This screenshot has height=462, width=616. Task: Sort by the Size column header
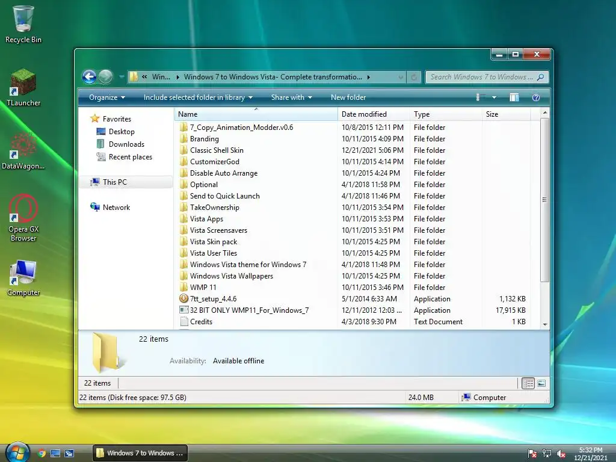point(506,114)
